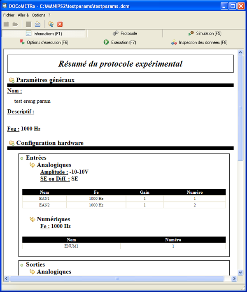The width and height of the screenshot is (247, 292).
Task: Click the print toolbar icon
Action: [x=37, y=24]
